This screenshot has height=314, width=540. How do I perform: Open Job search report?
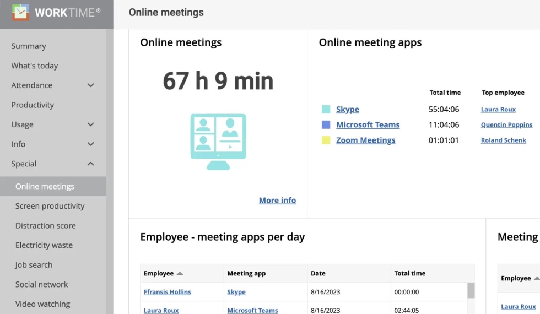(x=34, y=265)
